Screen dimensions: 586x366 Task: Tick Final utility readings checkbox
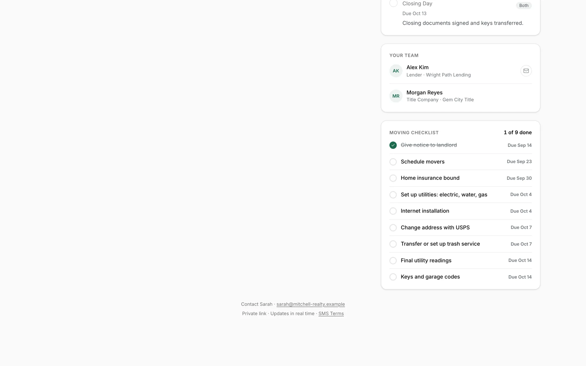393,261
